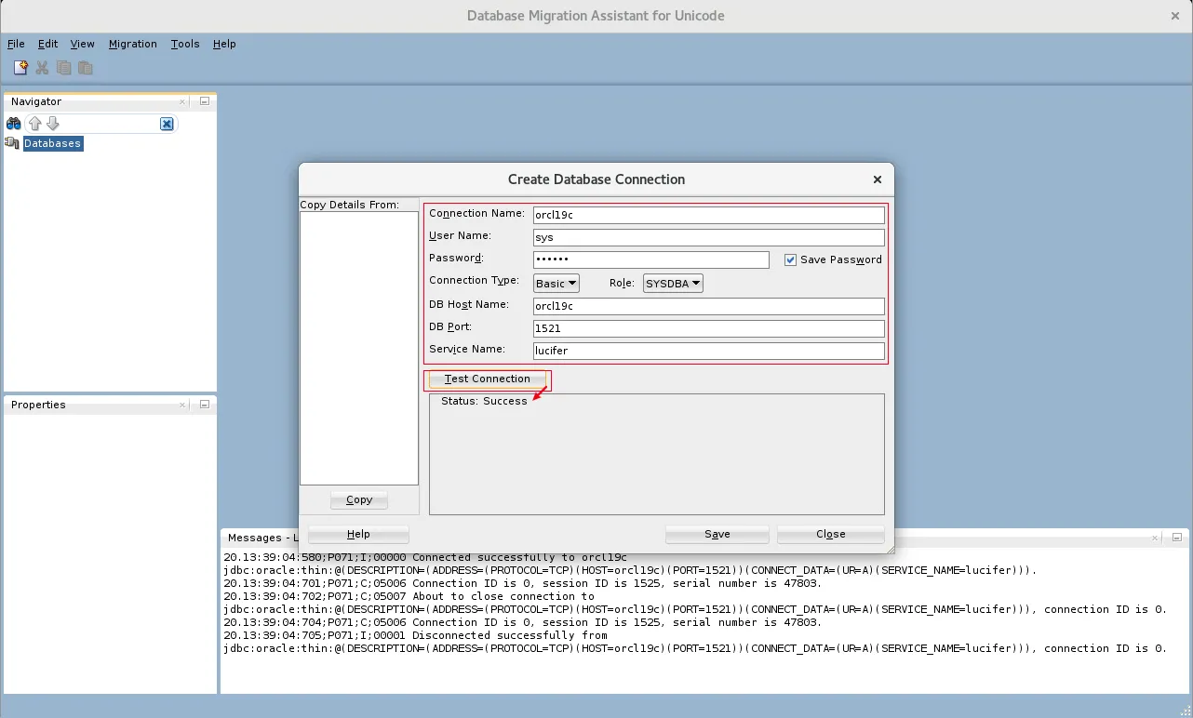Uncheck the Save Password checkbox
Image resolution: width=1193 pixels, height=718 pixels.
coord(790,260)
